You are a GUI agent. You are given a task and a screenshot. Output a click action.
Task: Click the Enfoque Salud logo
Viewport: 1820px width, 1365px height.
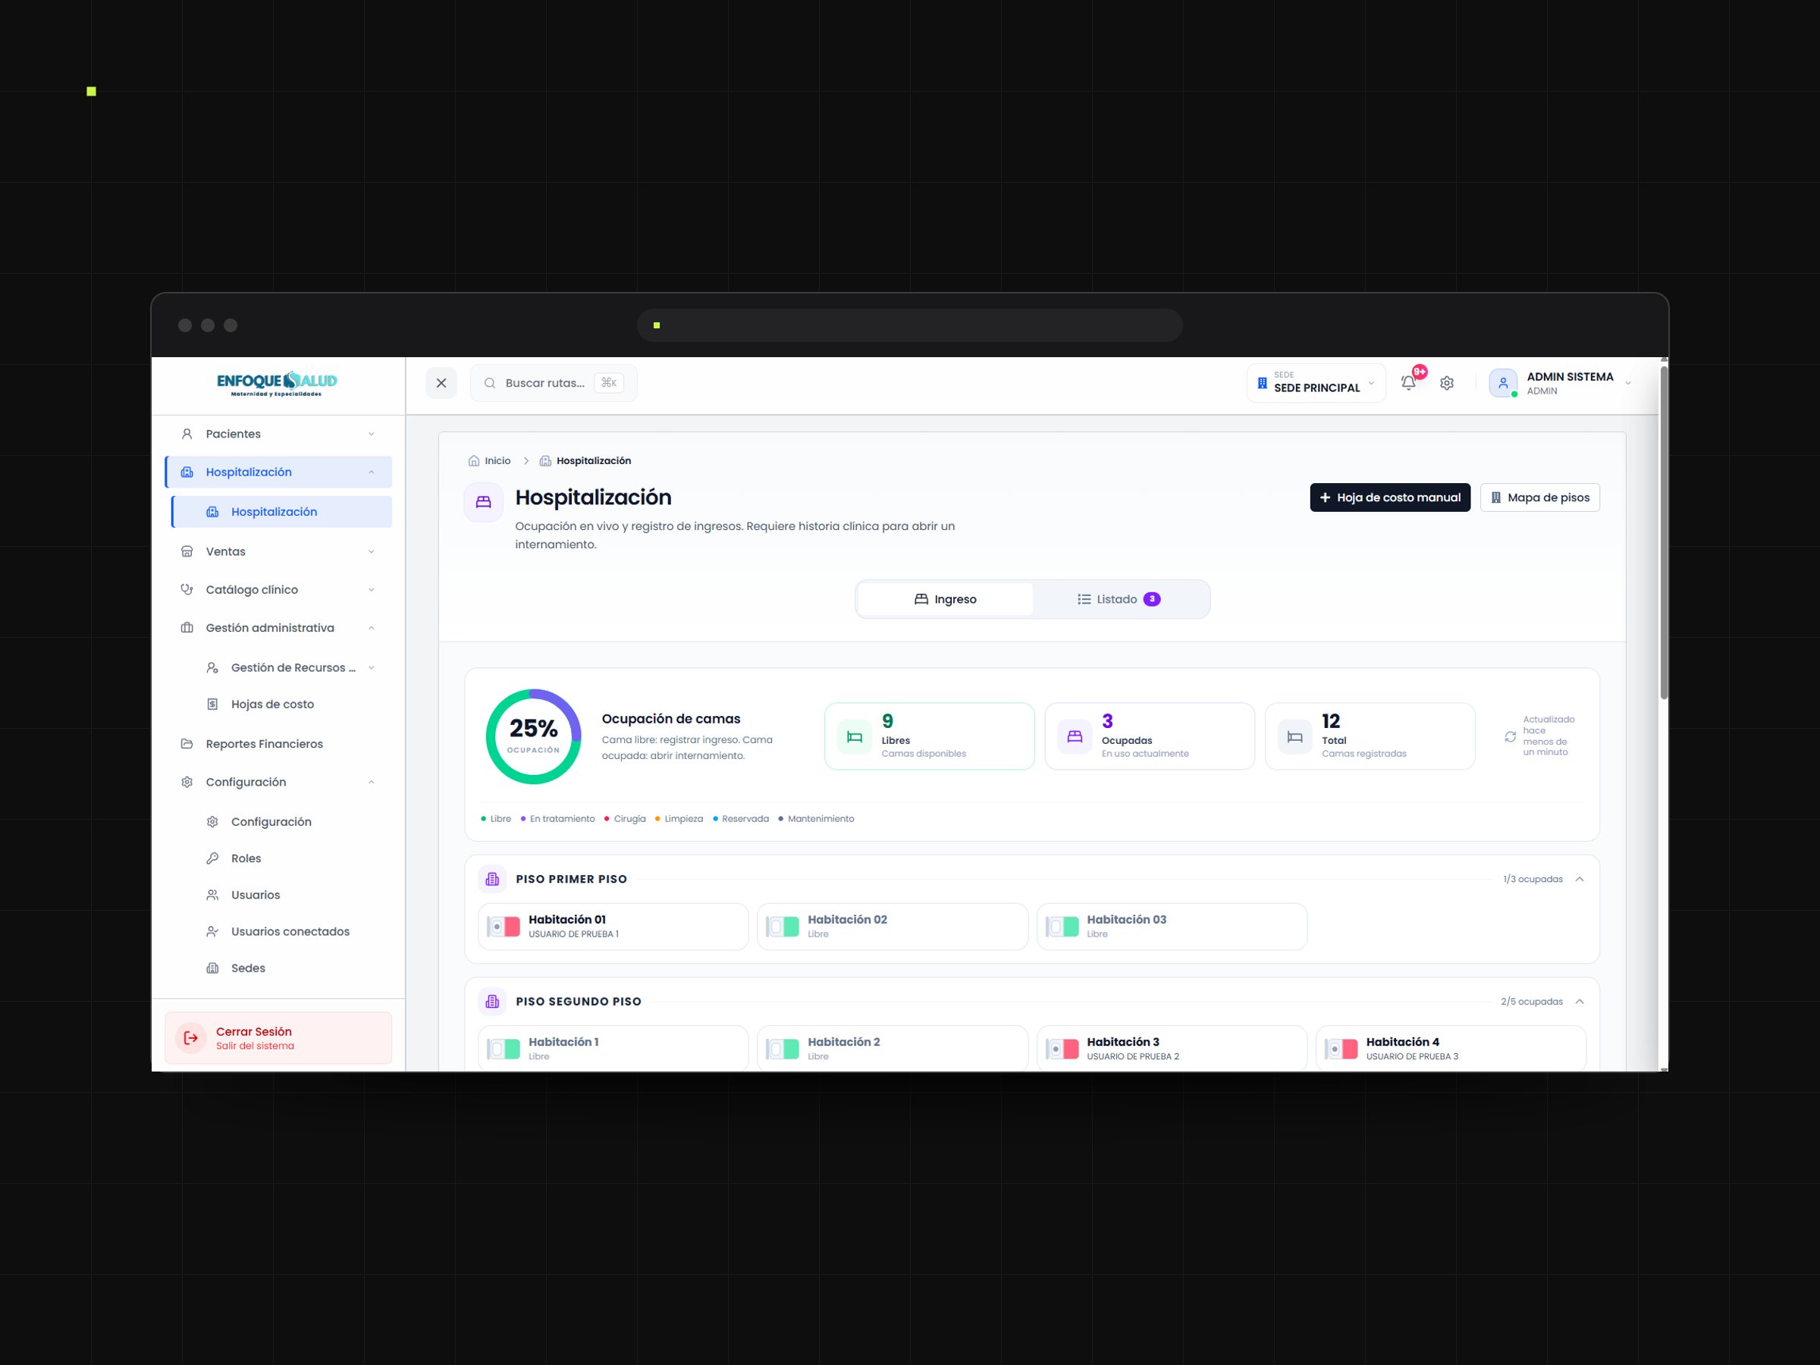(x=278, y=384)
